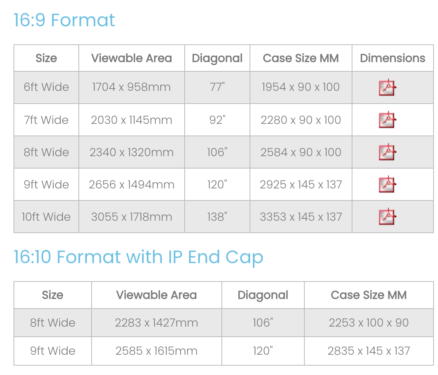The image size is (438, 375).
Task: Click the 2030 x 1145mm viewable area cell
Action: click(131, 120)
